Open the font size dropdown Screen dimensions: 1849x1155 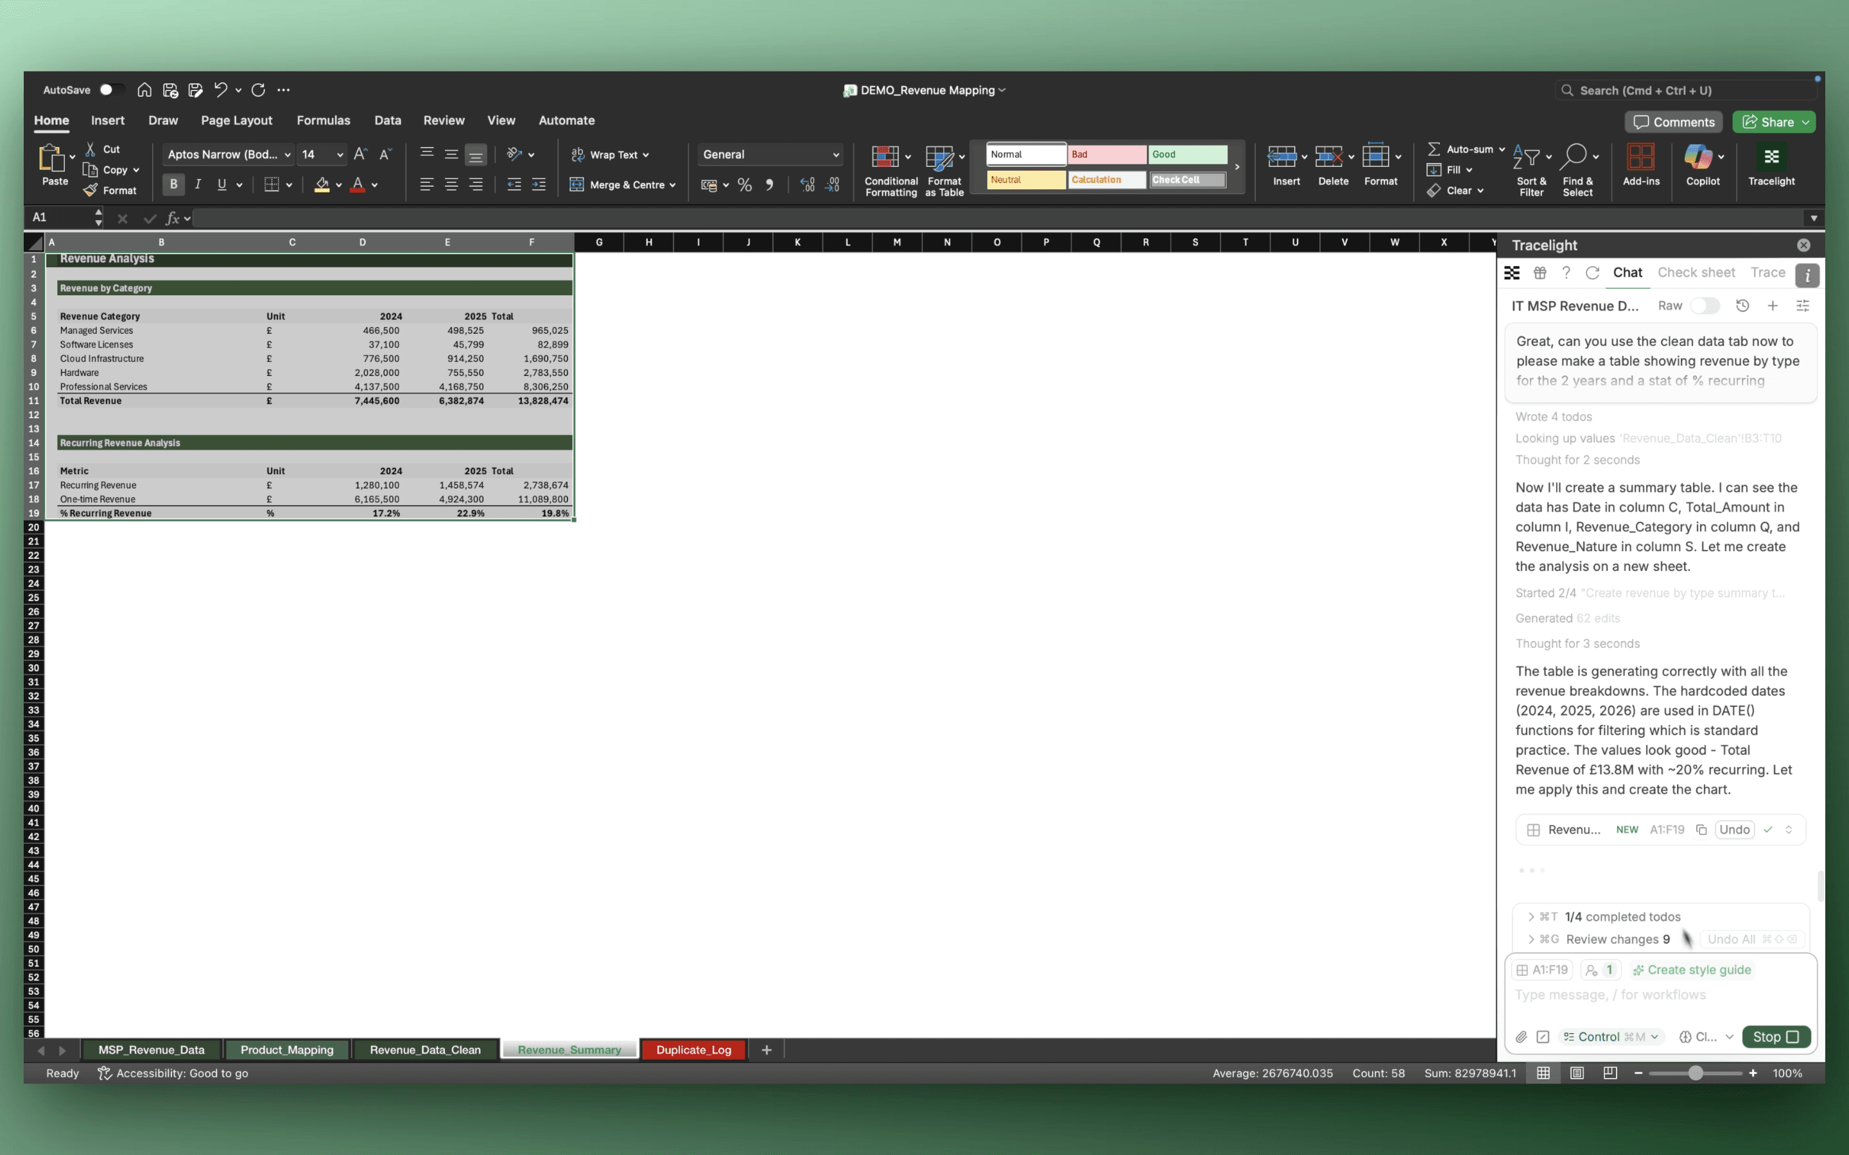(340, 154)
